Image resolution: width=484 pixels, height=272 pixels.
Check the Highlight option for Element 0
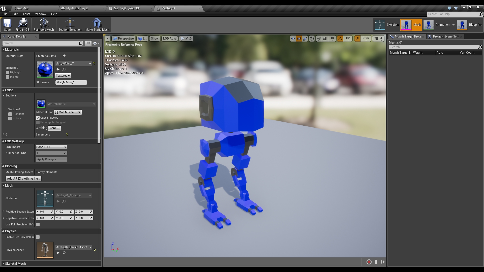click(x=7, y=72)
